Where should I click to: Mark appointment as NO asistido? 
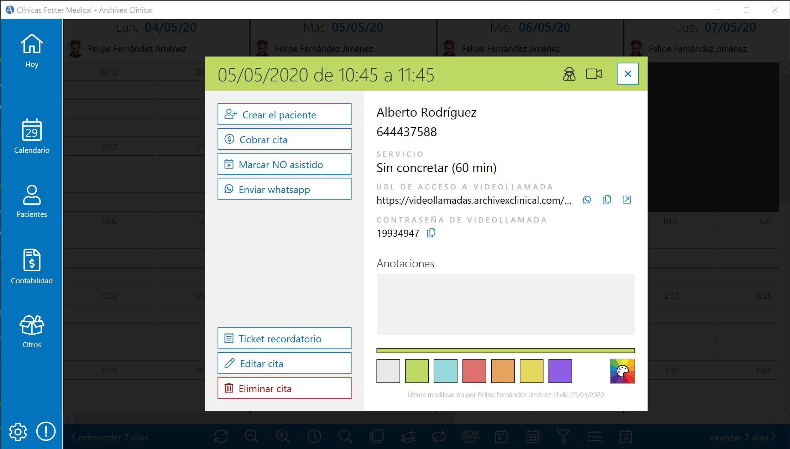pos(284,164)
